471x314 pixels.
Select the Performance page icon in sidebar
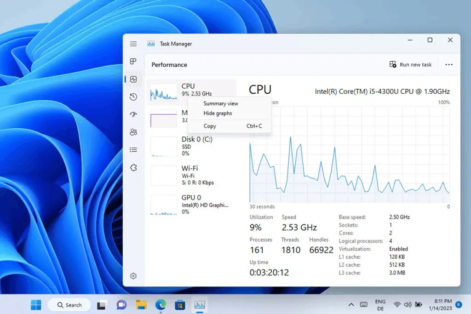(x=133, y=79)
